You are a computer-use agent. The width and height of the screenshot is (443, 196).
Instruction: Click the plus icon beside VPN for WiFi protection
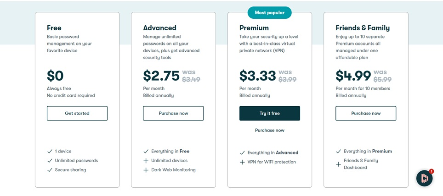[242, 162]
